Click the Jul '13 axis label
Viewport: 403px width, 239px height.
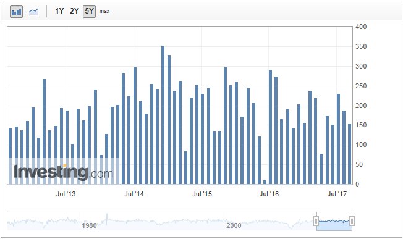tap(66, 194)
